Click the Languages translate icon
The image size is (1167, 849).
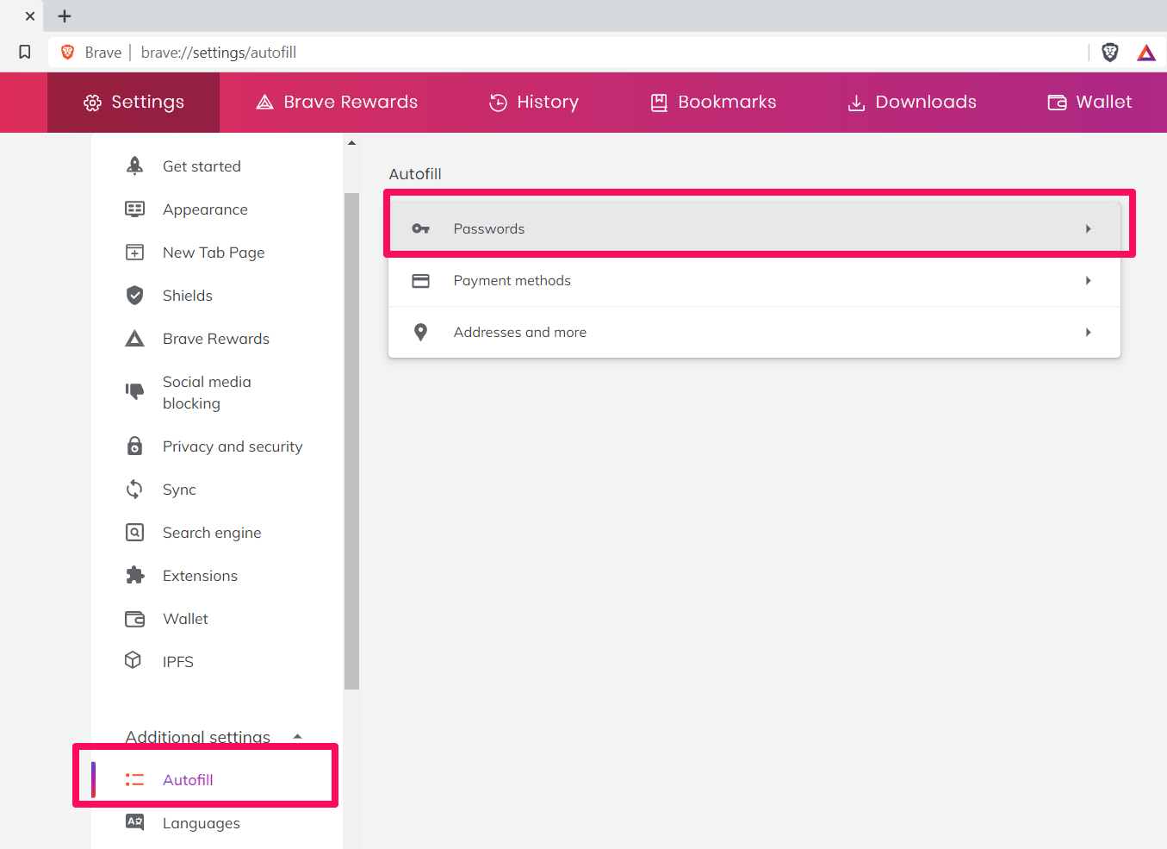pos(134,821)
